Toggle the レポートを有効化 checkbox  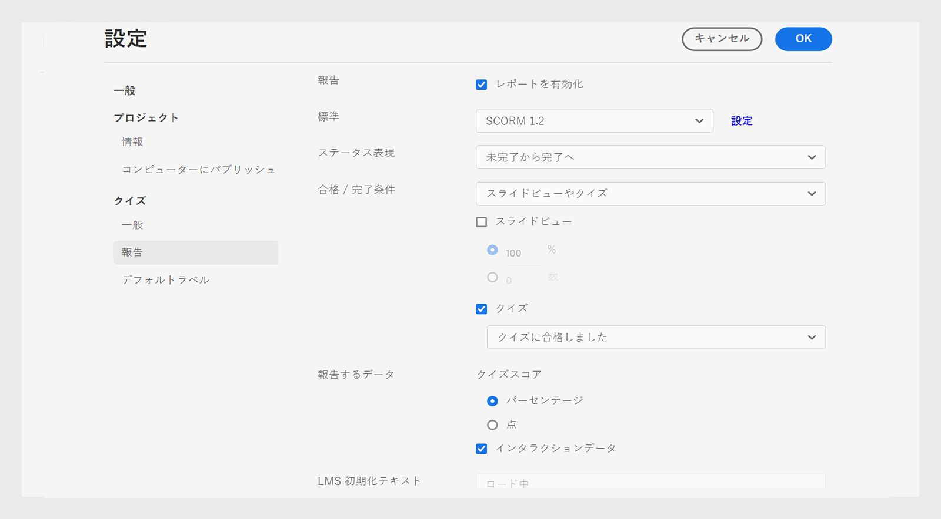click(482, 85)
